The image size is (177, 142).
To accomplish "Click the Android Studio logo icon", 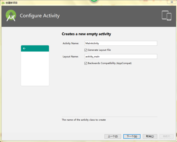I will click(11, 16).
